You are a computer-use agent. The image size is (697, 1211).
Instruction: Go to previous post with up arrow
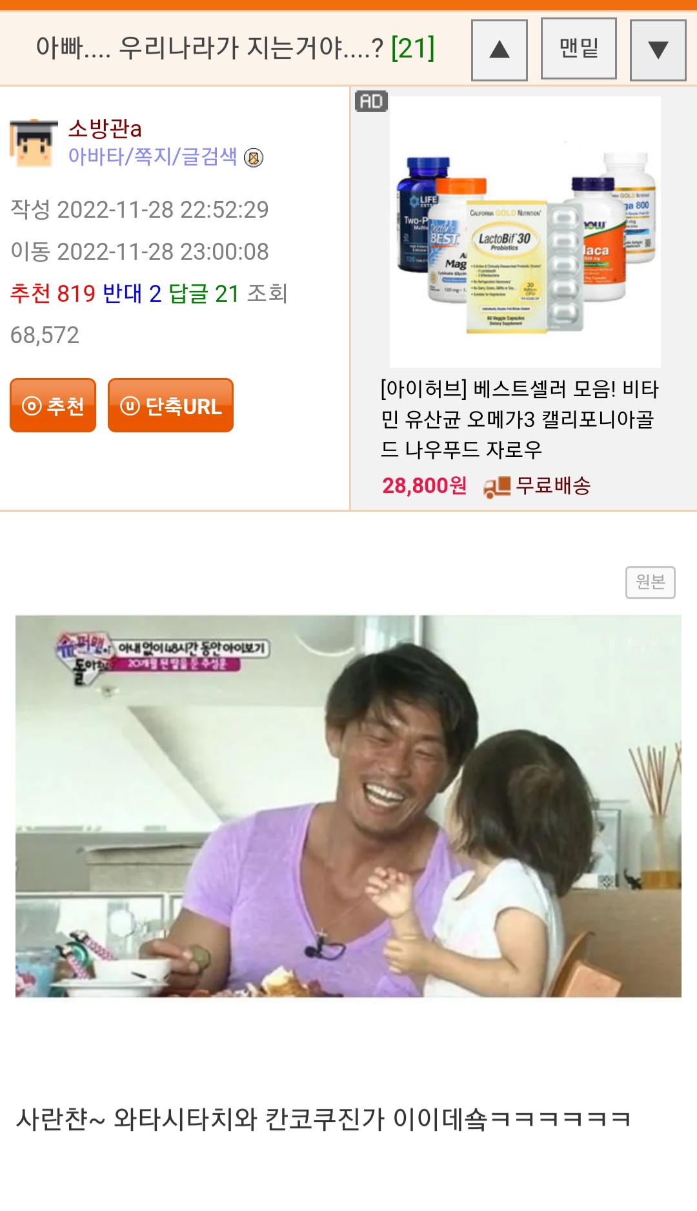499,50
